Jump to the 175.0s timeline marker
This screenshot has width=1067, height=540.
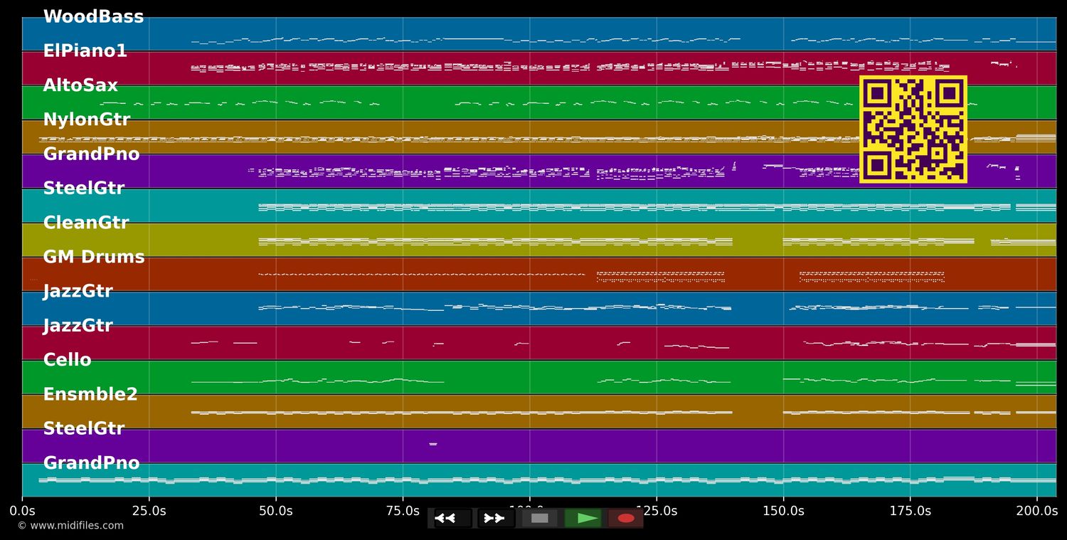click(910, 511)
